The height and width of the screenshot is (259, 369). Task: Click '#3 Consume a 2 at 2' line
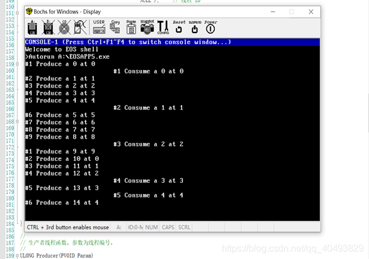click(148, 144)
